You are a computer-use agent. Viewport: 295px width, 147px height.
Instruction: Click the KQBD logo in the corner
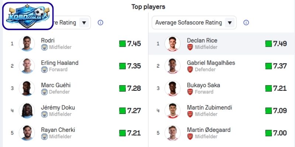28,16
